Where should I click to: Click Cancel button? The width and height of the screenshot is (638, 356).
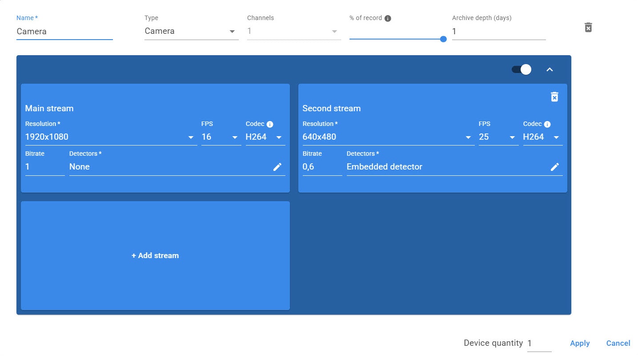point(618,343)
